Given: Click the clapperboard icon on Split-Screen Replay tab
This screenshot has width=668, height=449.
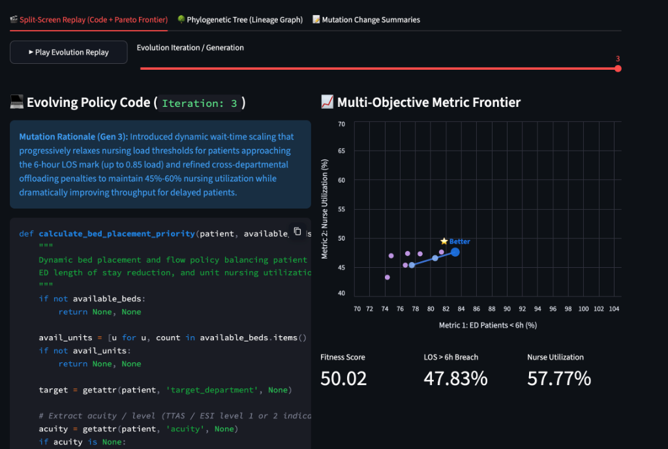Looking at the screenshot, I should 14,19.
